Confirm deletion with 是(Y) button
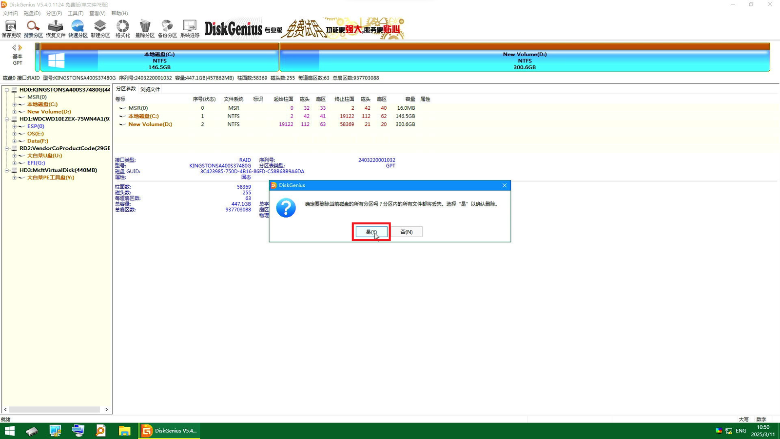 point(371,232)
